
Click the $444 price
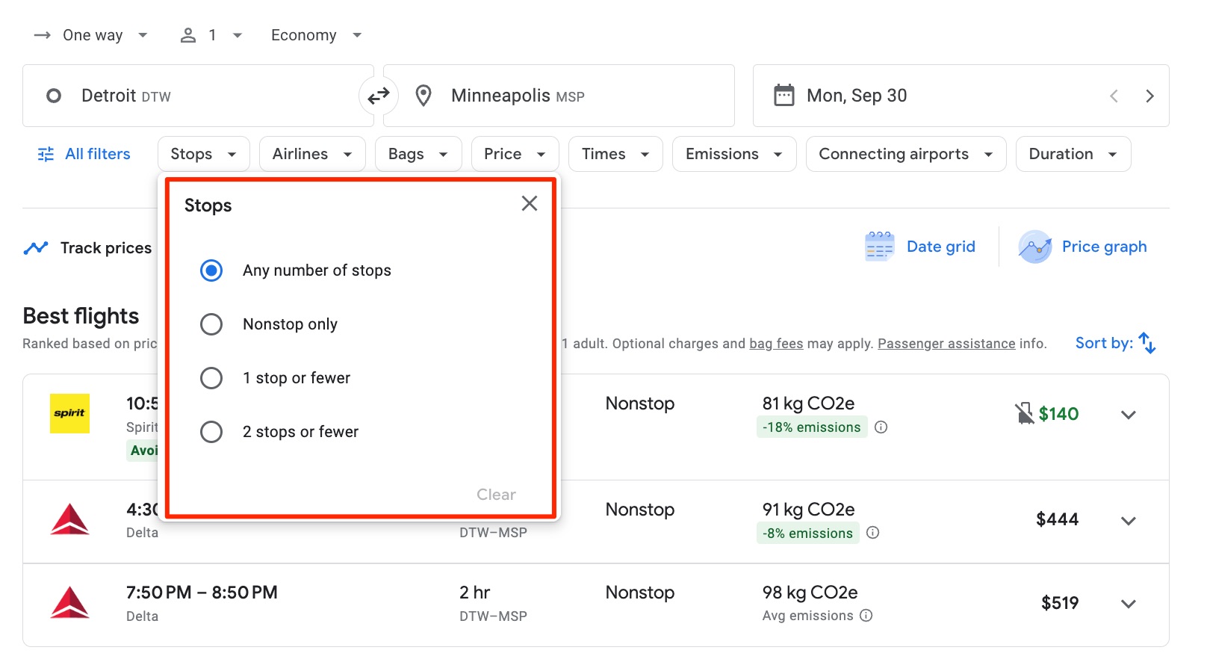tap(1057, 519)
